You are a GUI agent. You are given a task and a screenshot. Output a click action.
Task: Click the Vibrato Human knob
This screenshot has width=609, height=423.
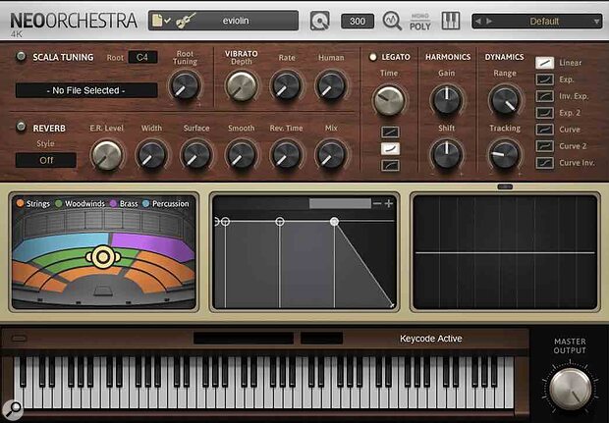click(x=331, y=85)
